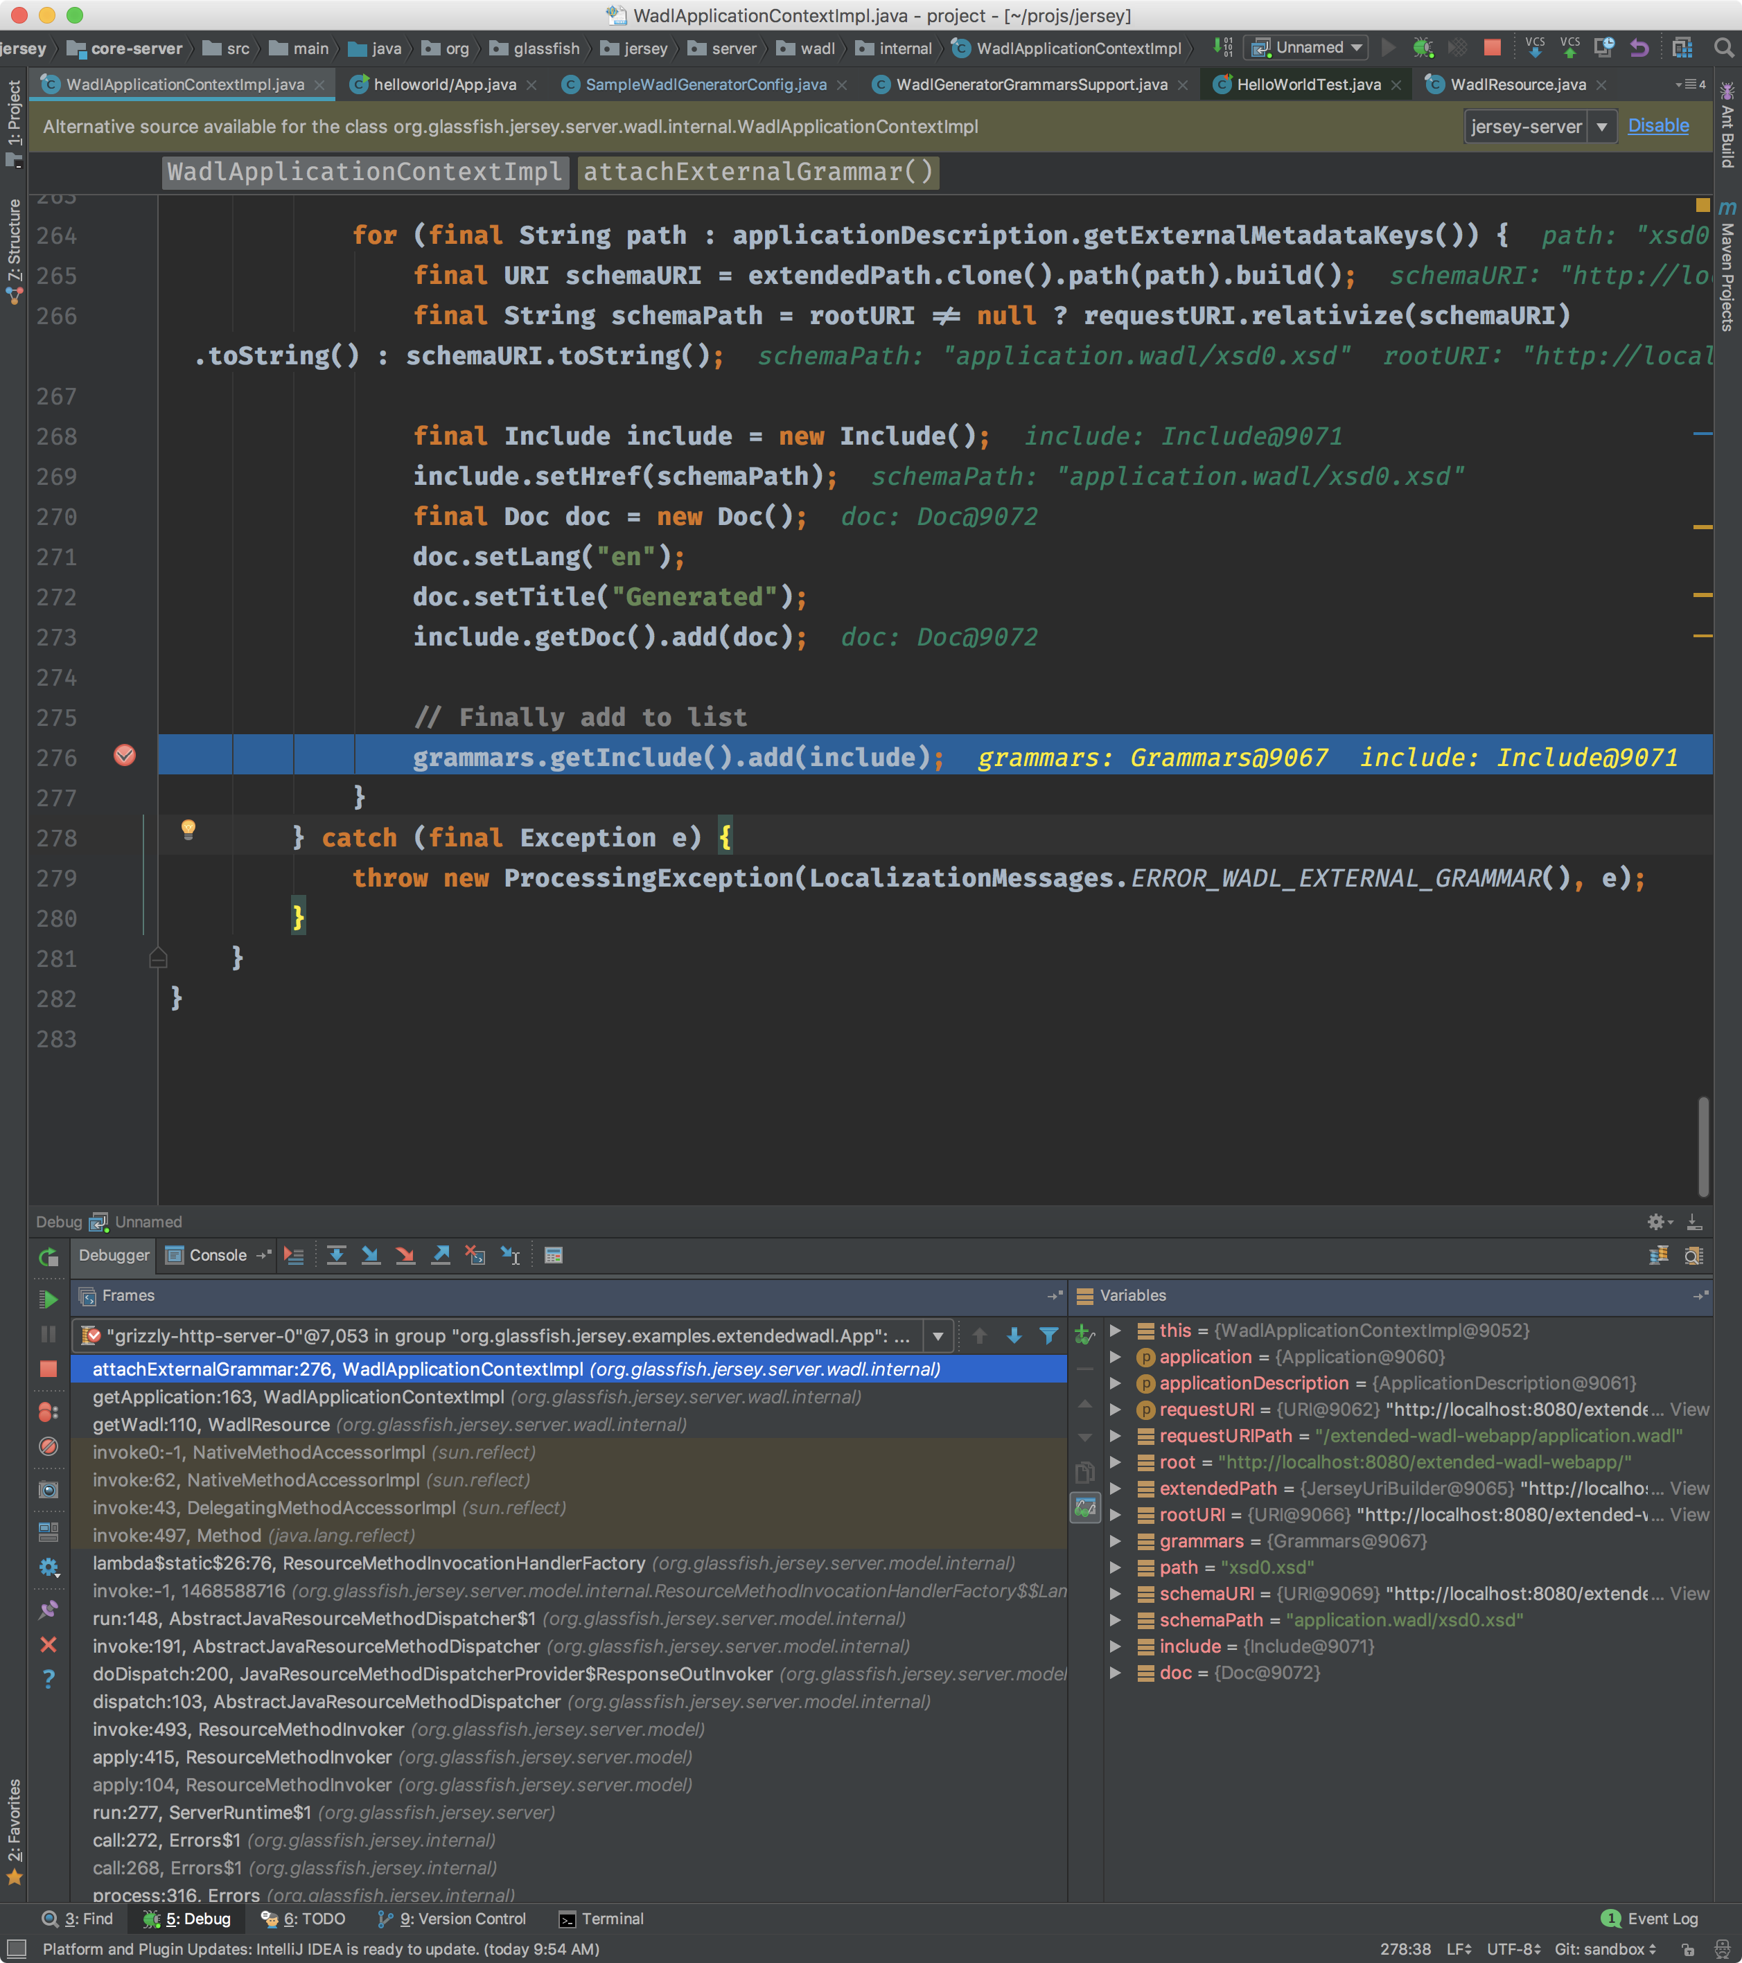Toggle Mute Breakpoints in debug sidebar
The width and height of the screenshot is (1742, 1963).
tap(48, 1446)
